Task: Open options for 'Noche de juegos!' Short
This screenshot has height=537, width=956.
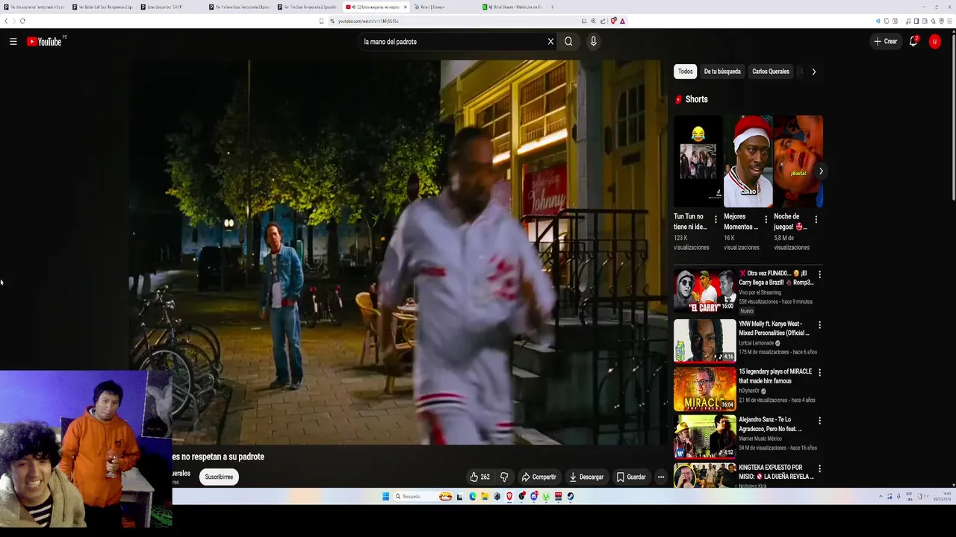Action: 816,219
